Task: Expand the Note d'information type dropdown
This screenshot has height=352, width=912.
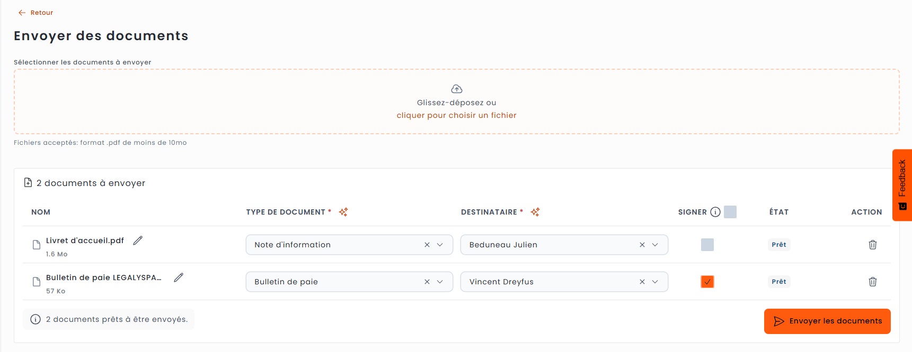Action: pyautogui.click(x=440, y=245)
